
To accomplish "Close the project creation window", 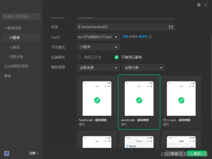I will pos(206,5).
